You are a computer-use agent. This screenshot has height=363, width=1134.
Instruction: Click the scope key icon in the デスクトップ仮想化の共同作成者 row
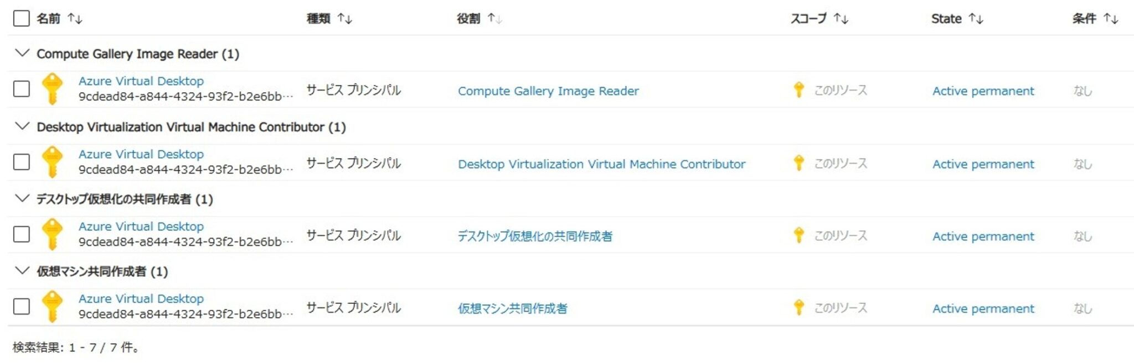coord(800,236)
